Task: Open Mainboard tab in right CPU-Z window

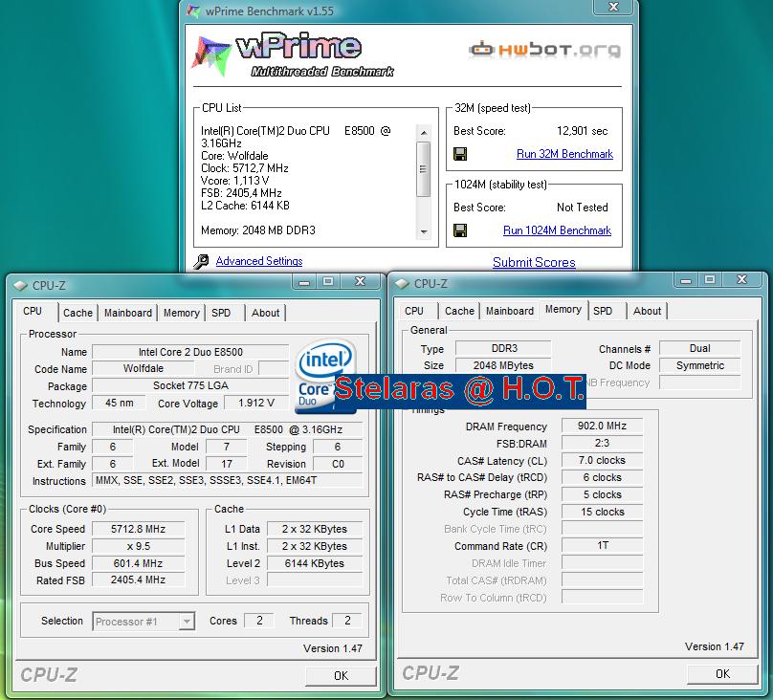Action: [x=510, y=311]
